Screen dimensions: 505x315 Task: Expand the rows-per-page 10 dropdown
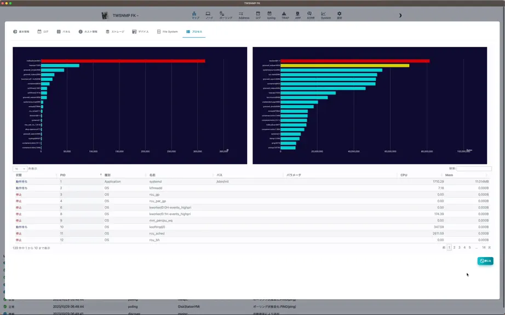pyautogui.click(x=20, y=169)
